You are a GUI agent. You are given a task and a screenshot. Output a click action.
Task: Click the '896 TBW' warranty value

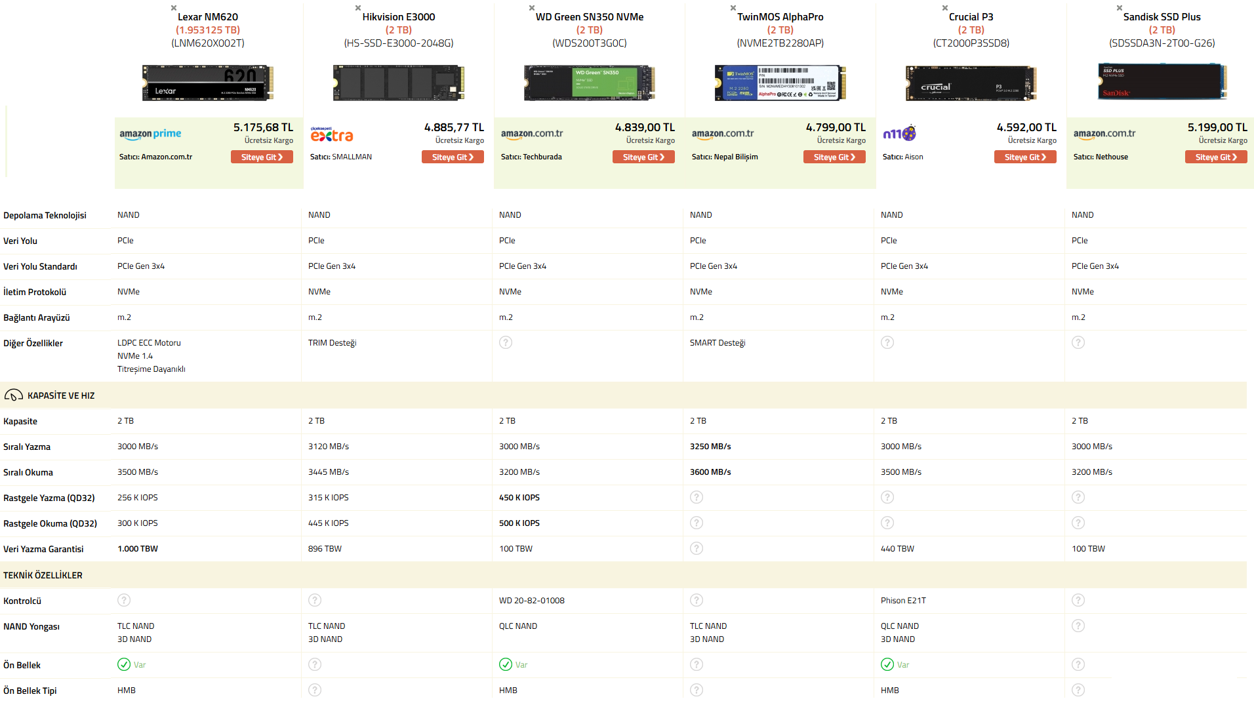[325, 549]
